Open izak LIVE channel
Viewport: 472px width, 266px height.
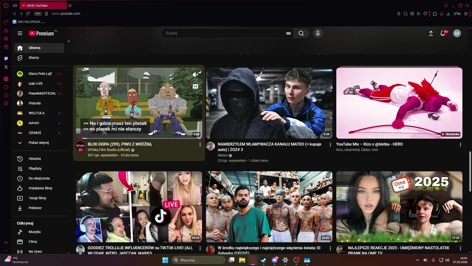tap(39, 84)
